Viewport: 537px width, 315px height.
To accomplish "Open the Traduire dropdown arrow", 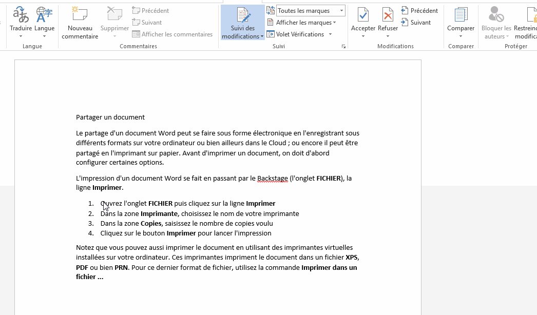I will click(x=21, y=36).
